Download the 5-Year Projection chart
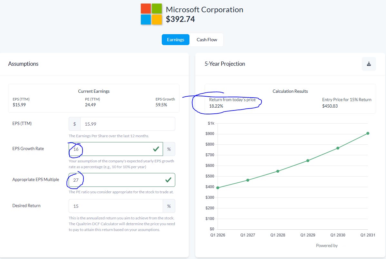The image size is (386, 259). coord(369,64)
